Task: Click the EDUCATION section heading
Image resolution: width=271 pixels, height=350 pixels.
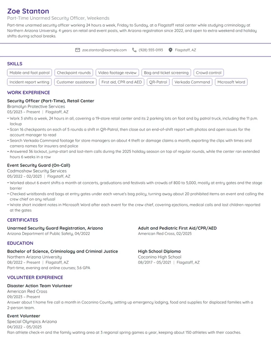Action: point(20,243)
